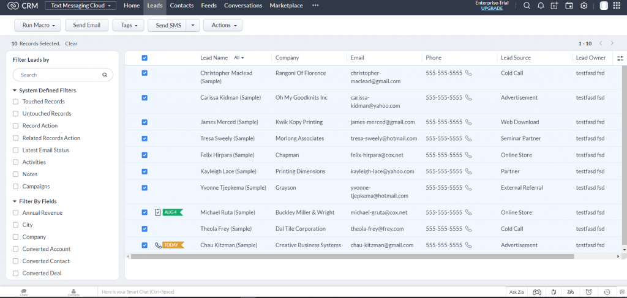The height and width of the screenshot is (298, 627).
Task: Open the global search magnifier icon
Action: pos(527,6)
